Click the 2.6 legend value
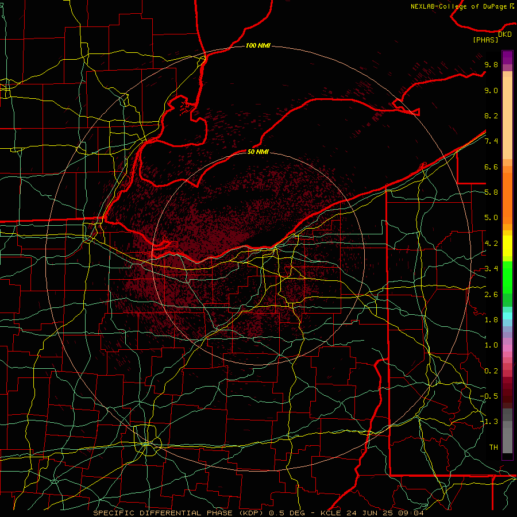This screenshot has width=517, height=517. 491,295
